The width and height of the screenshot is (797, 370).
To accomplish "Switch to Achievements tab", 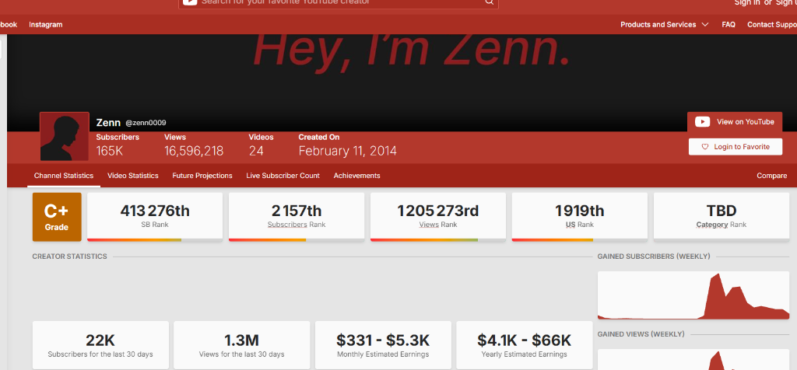I will click(356, 176).
